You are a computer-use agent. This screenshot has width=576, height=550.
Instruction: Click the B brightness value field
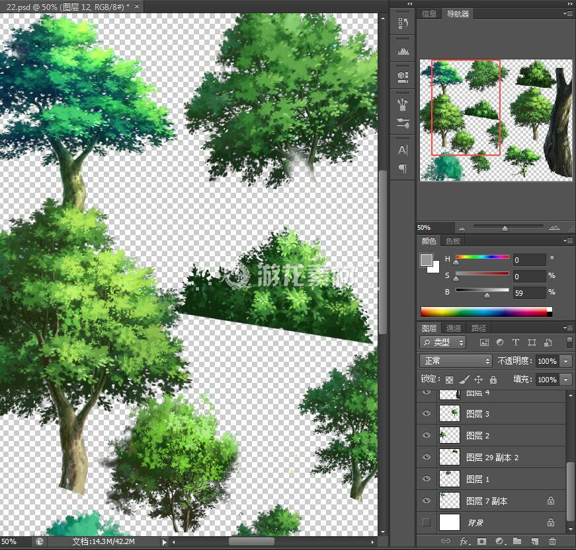[529, 293]
